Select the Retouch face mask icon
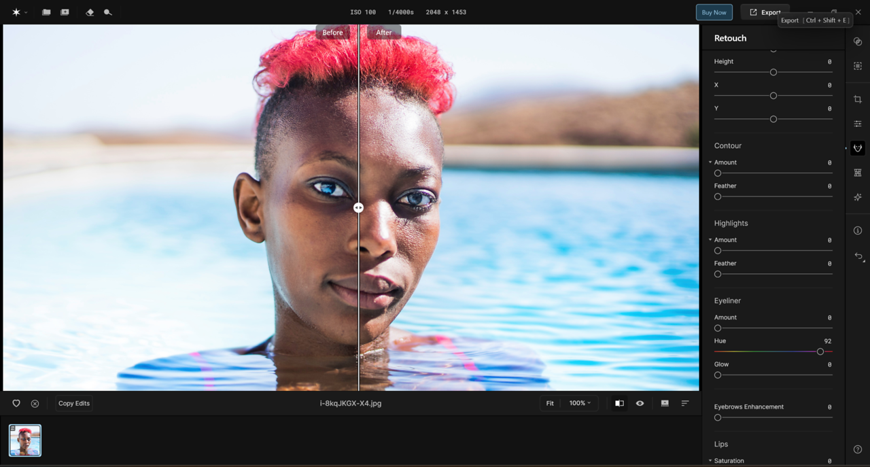The height and width of the screenshot is (467, 870). click(x=858, y=148)
